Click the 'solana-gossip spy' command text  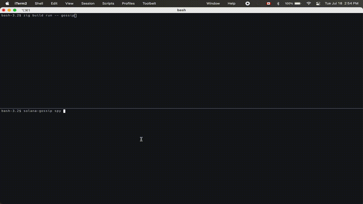point(42,111)
